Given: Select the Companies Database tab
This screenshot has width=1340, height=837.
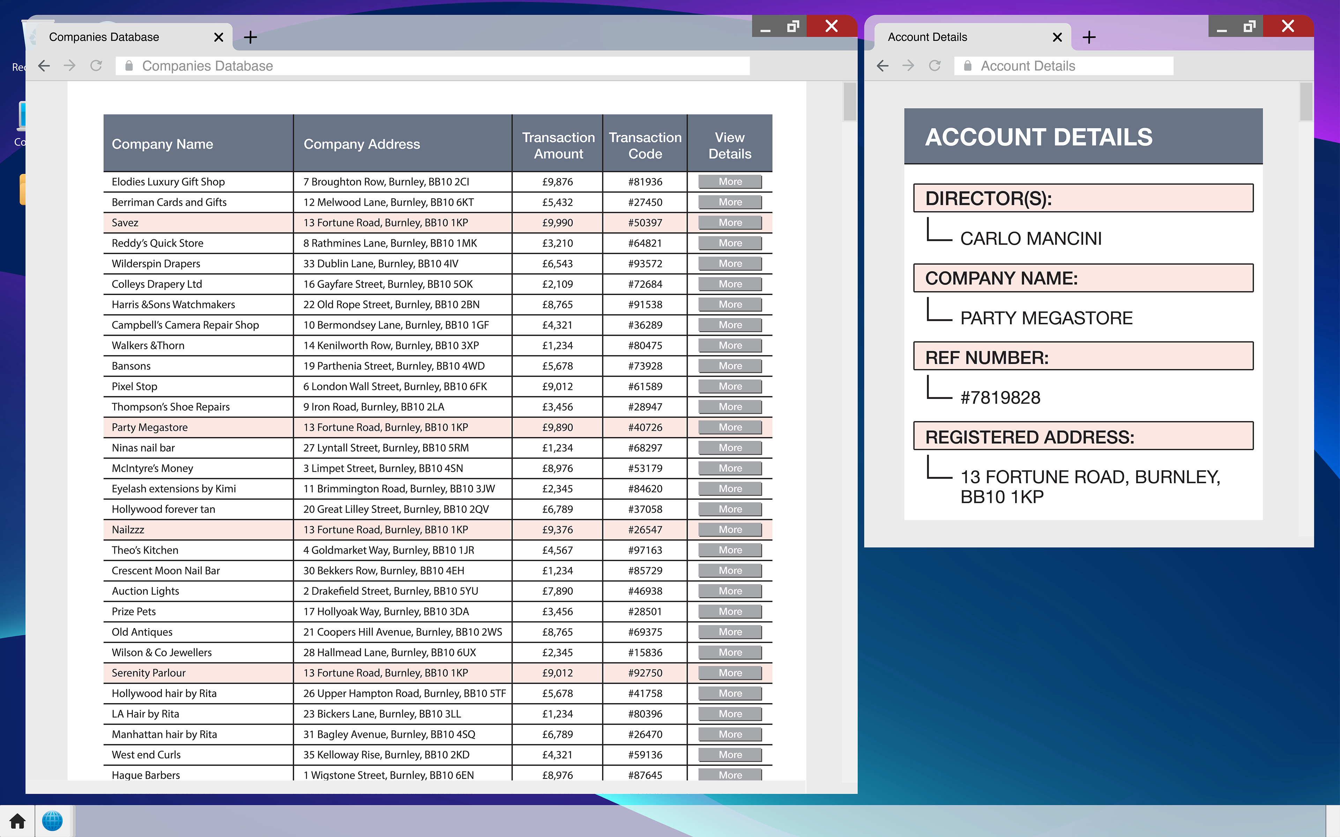Looking at the screenshot, I should click(x=104, y=37).
